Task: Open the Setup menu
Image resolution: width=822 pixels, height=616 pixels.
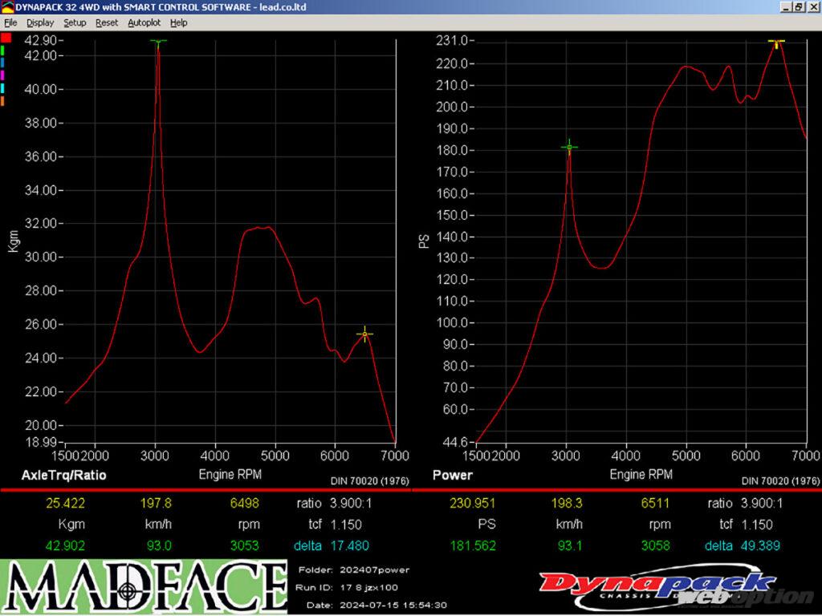Action: [x=75, y=22]
